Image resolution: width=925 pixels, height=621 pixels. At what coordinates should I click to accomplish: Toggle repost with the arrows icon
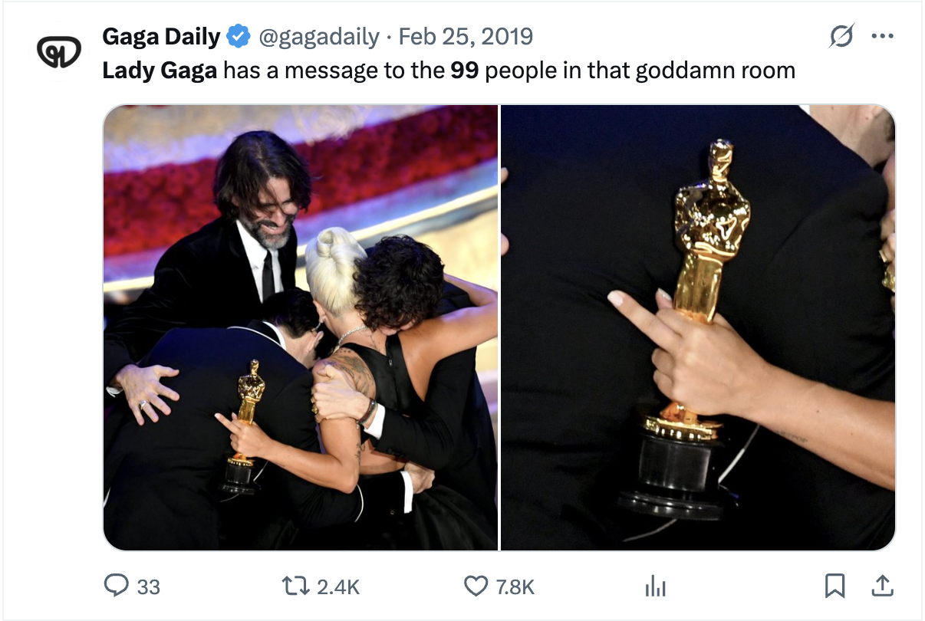tap(296, 586)
